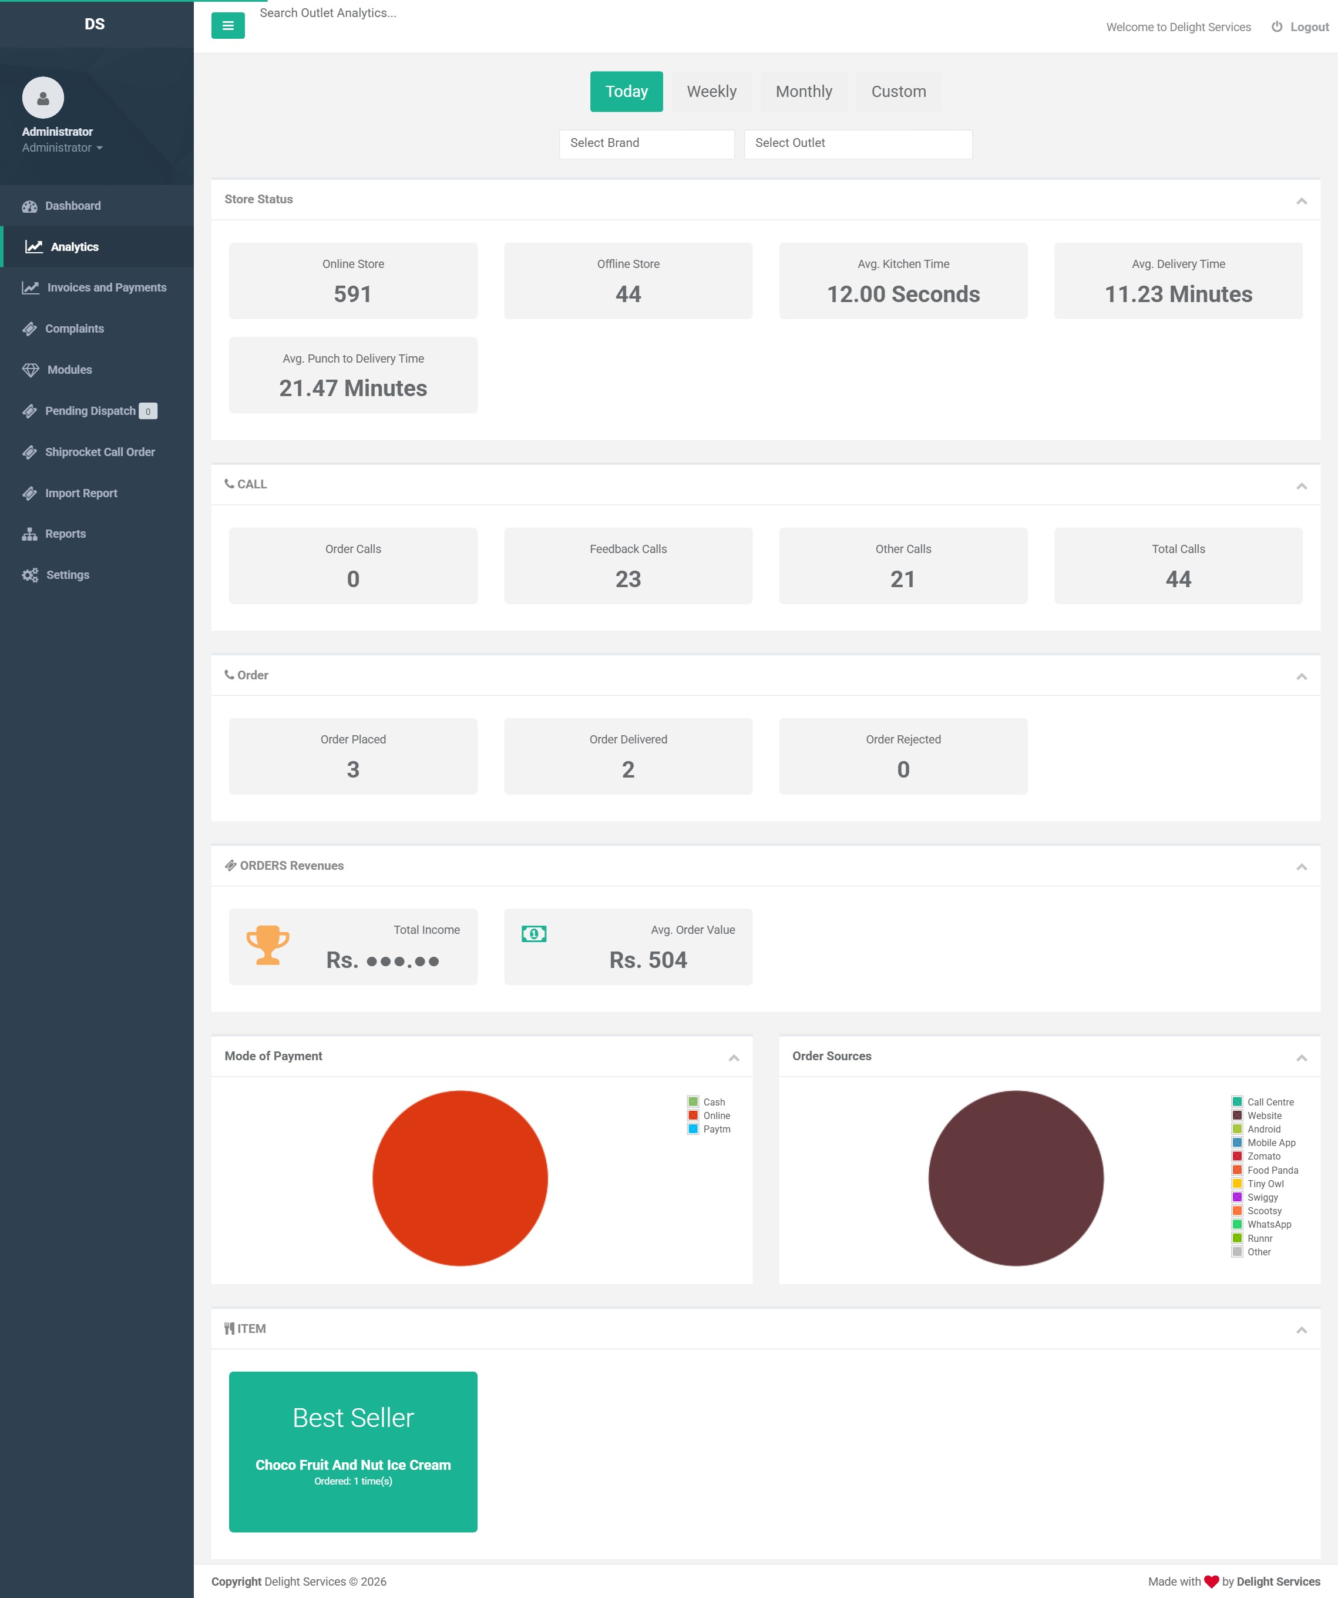Collapse the Store Status panel

1302,201
